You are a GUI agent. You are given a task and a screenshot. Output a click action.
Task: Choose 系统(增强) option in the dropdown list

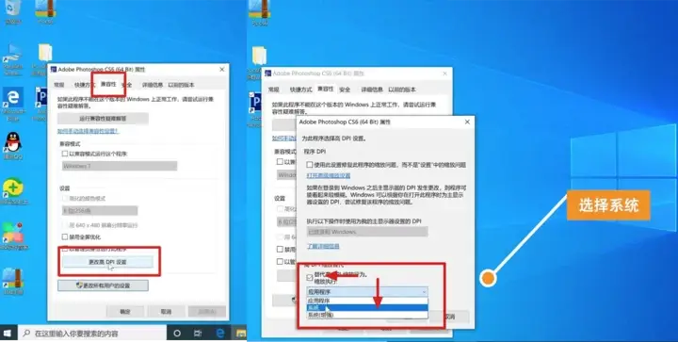point(367,315)
